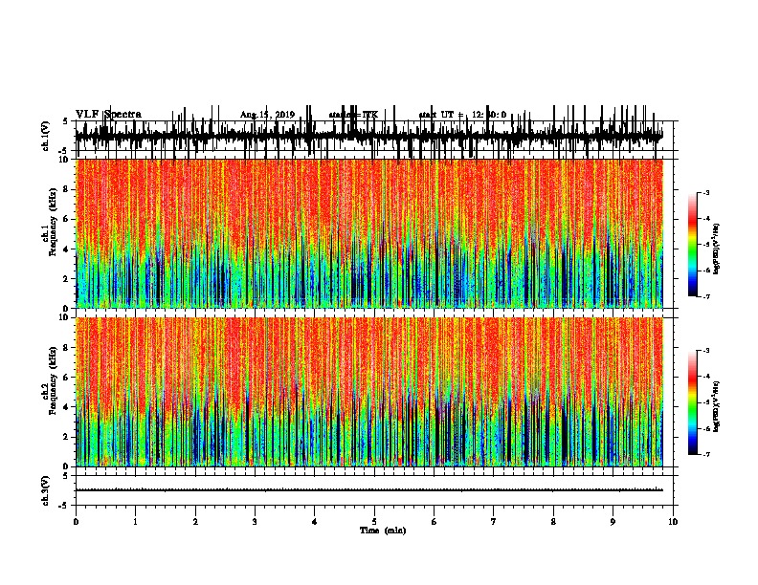The width and height of the screenshot is (758, 585).
Task: Click the time axis tick label "8"
Action: (553, 522)
